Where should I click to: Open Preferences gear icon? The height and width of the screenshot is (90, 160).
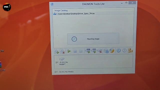pyautogui.click(x=118, y=50)
